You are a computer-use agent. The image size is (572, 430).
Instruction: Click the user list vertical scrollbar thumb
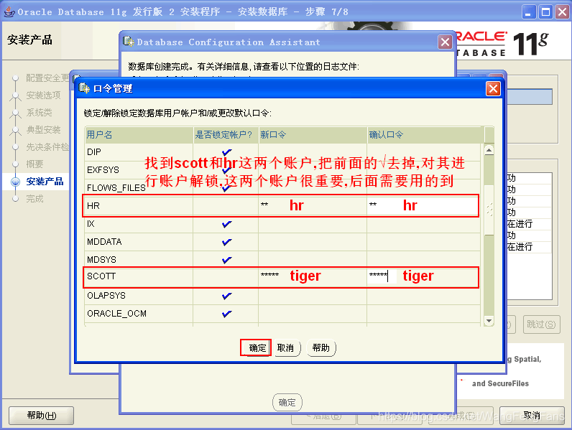[489, 210]
